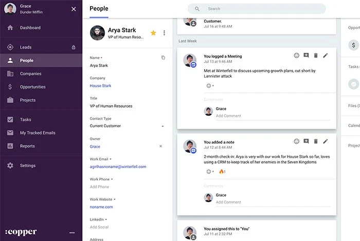The image size is (360, 241).
Task: Open reaction picker below the note text
Action: 210,171
